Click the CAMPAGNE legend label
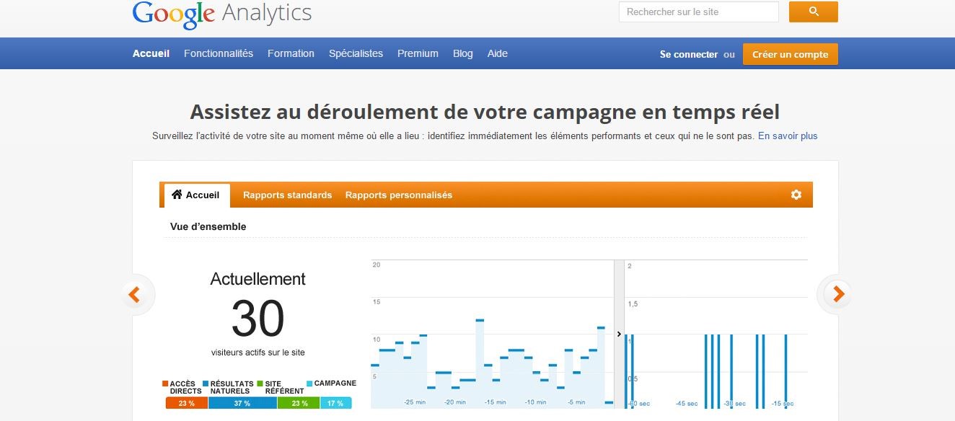The image size is (955, 421). (x=335, y=384)
